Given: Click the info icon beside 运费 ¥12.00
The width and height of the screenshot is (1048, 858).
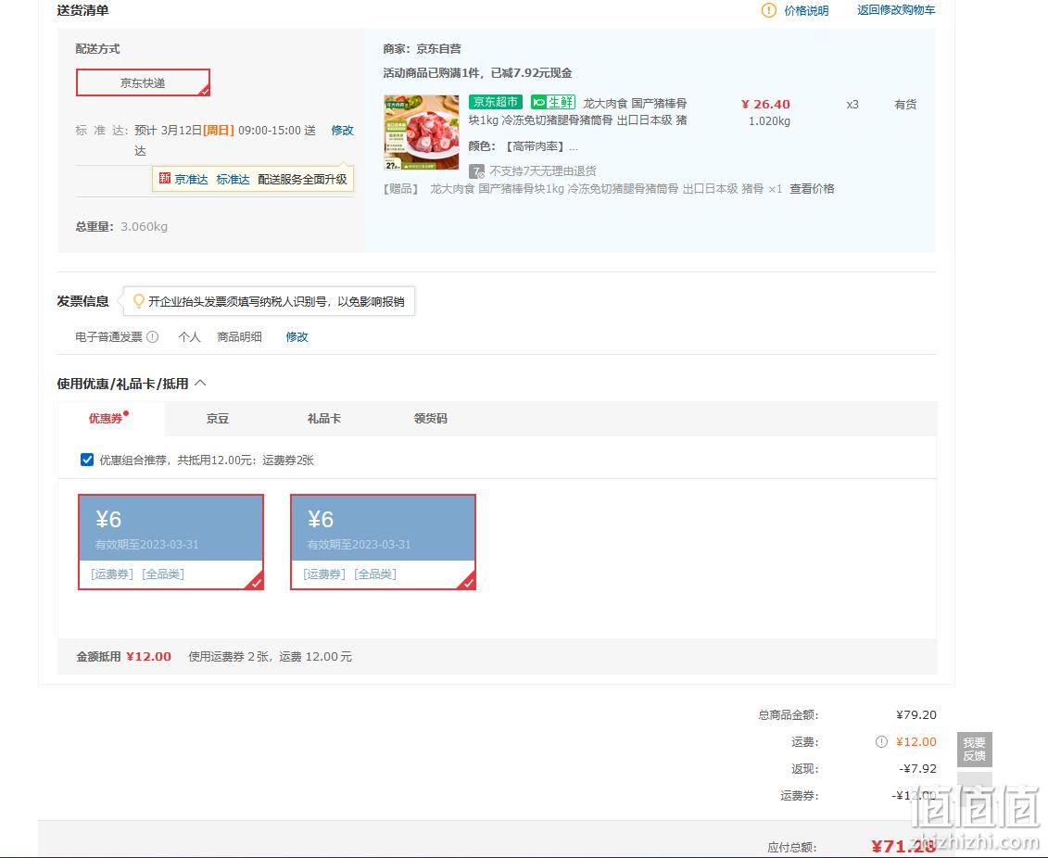Looking at the screenshot, I should tap(881, 742).
